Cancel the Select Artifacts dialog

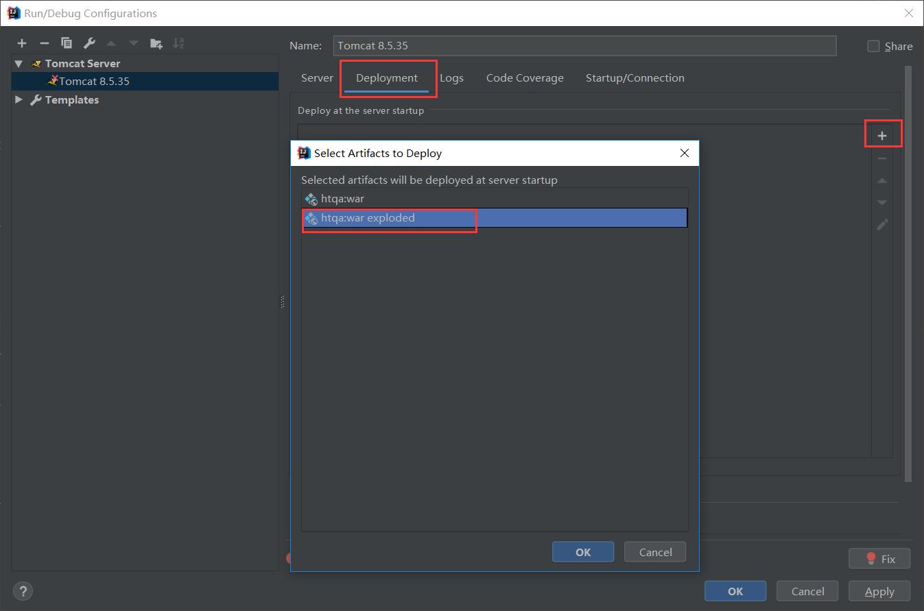656,552
